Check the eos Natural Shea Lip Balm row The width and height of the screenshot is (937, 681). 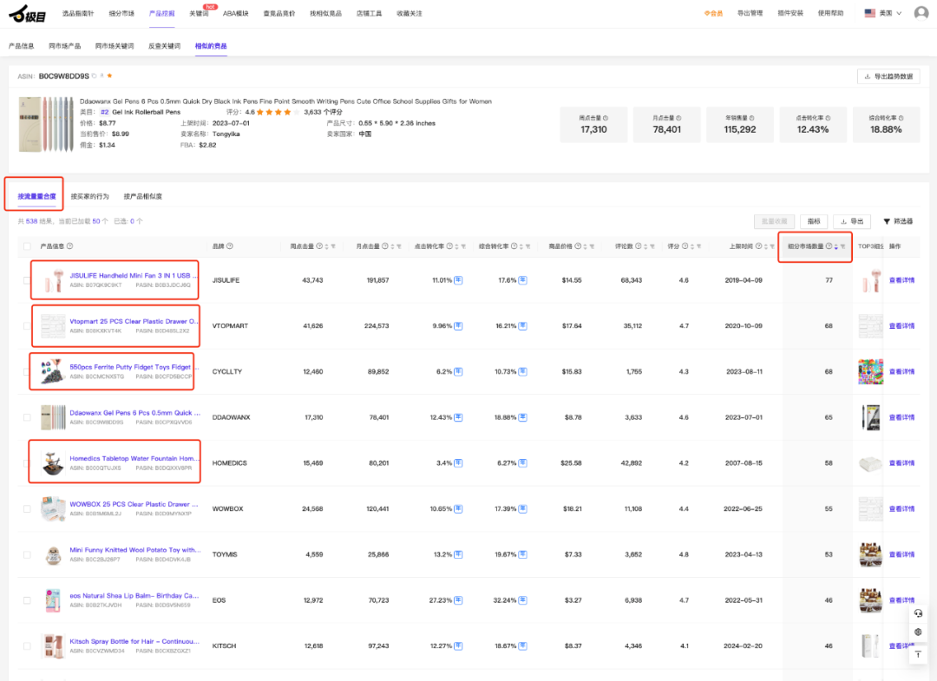pyautogui.click(x=27, y=600)
